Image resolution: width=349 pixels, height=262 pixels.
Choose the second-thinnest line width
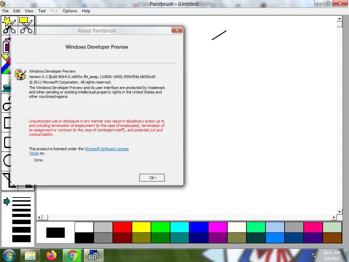pyautogui.click(x=21, y=201)
